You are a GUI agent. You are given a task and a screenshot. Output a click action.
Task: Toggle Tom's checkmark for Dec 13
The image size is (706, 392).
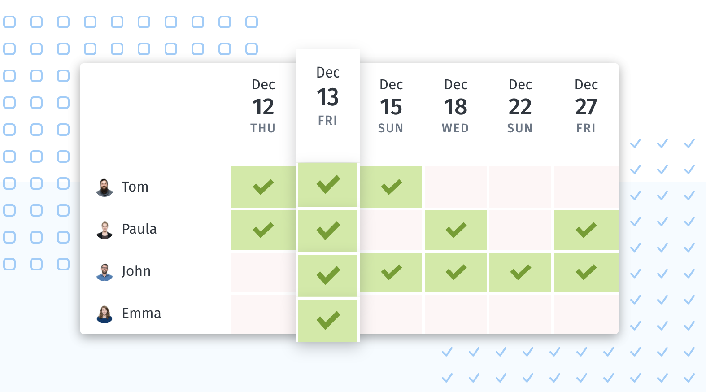point(328,184)
